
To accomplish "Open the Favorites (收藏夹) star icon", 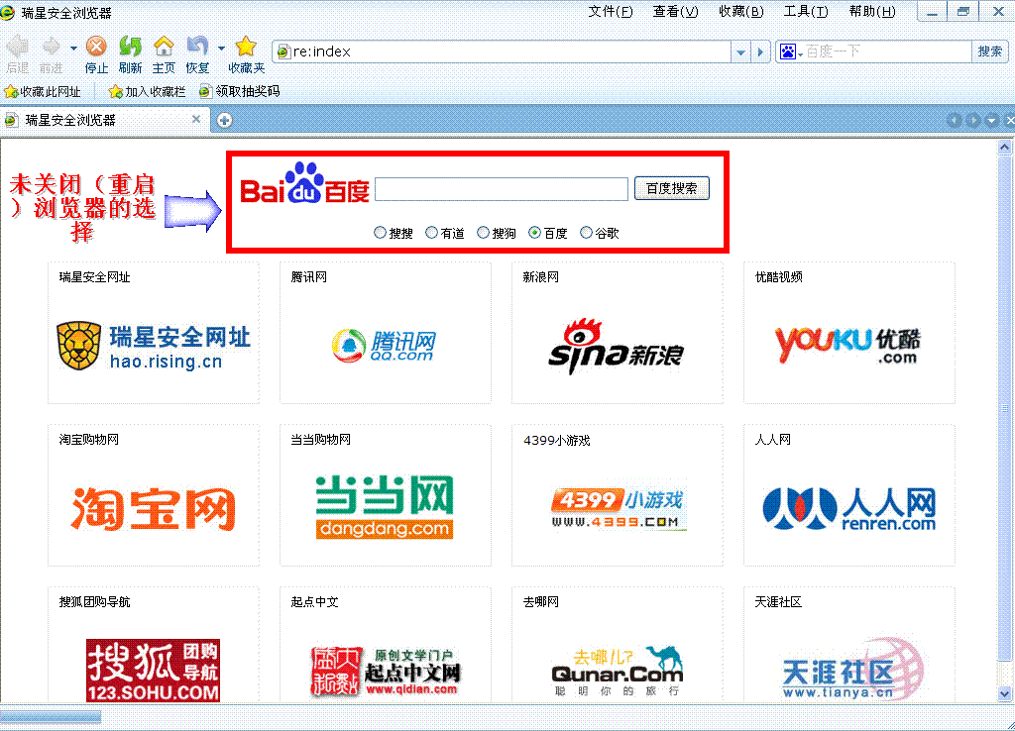I will [x=246, y=47].
